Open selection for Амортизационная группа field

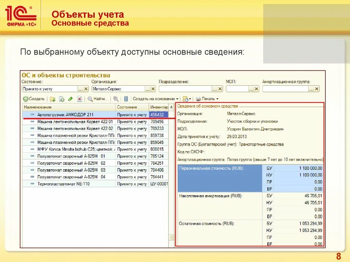pyautogui.click(x=311, y=89)
